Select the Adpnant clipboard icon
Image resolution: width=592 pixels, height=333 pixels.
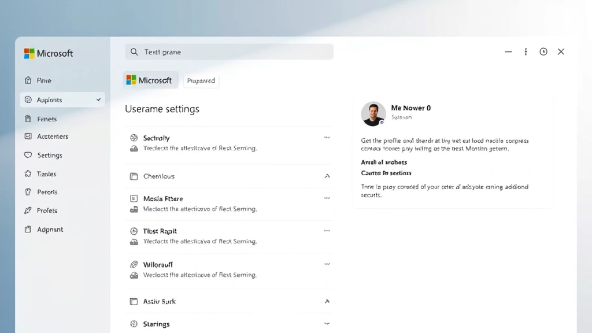(x=28, y=230)
